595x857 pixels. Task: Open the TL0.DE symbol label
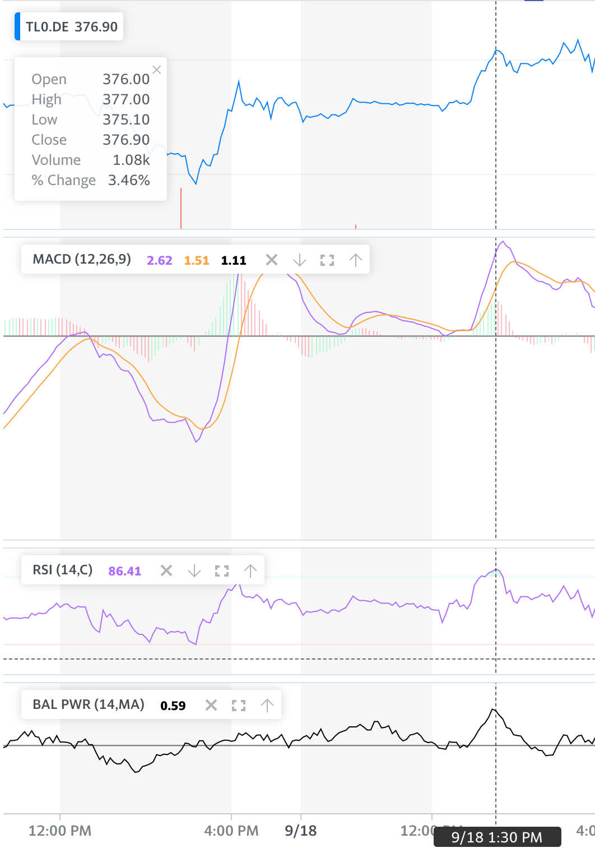[72, 27]
